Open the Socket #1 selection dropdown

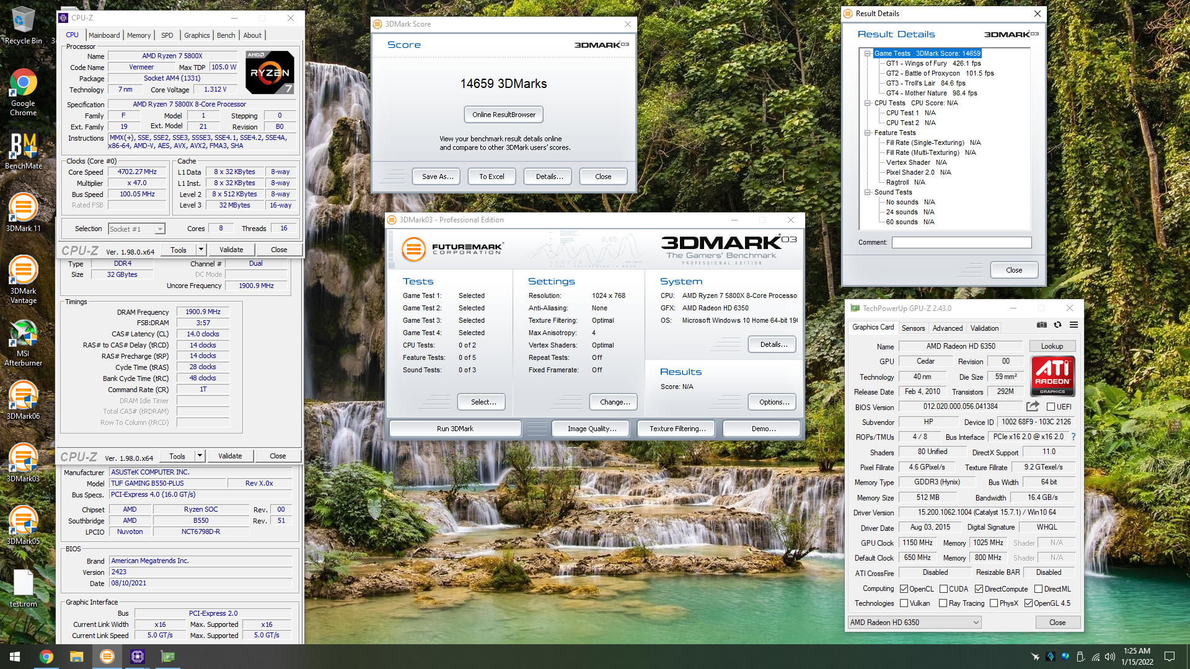[x=136, y=229]
